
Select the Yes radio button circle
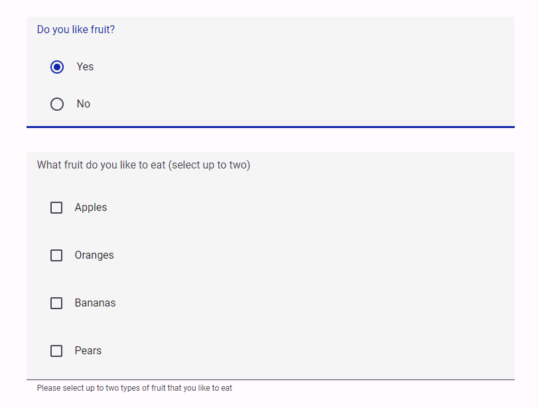click(x=57, y=67)
